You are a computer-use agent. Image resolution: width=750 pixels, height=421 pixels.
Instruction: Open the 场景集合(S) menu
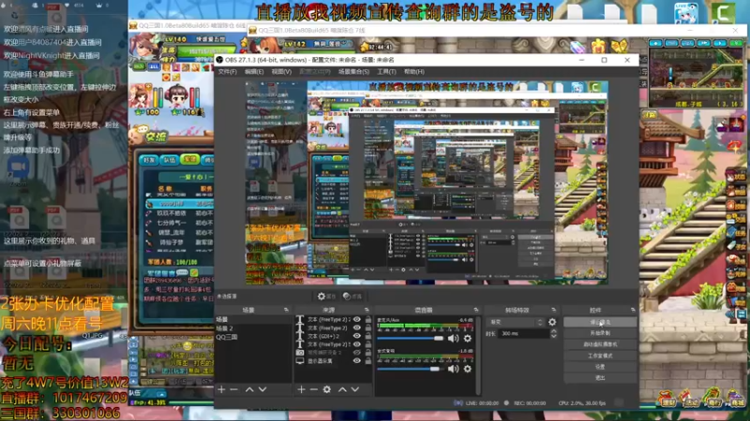pos(353,72)
